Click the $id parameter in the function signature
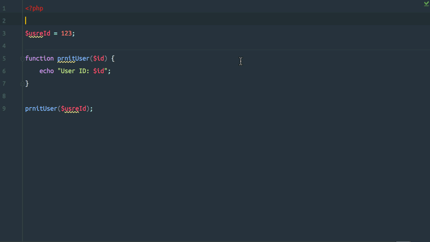 point(99,58)
